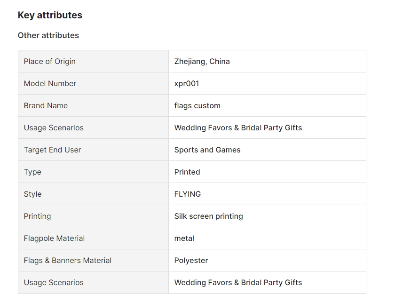Viewport: 419px width, 303px height.
Task: Click the "Target End User" label cell
Action: pos(53,150)
